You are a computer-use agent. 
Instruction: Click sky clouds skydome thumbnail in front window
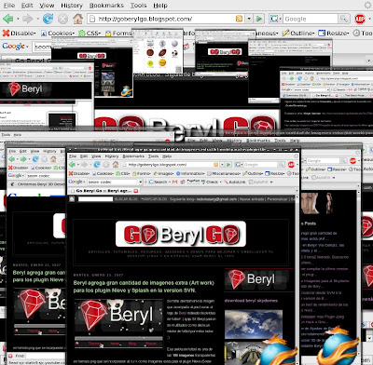[x=254, y=324]
